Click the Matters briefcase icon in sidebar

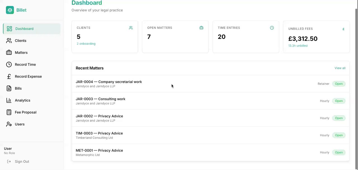coord(9,53)
